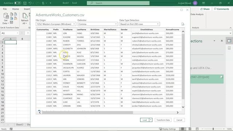Click the macro record icon in status bar
The image size is (233, 131).
11,129
